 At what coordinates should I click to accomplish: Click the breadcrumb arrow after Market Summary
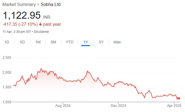point(38,5)
